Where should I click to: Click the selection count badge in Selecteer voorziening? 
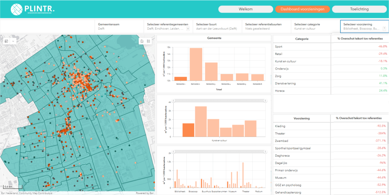(x=384, y=29)
